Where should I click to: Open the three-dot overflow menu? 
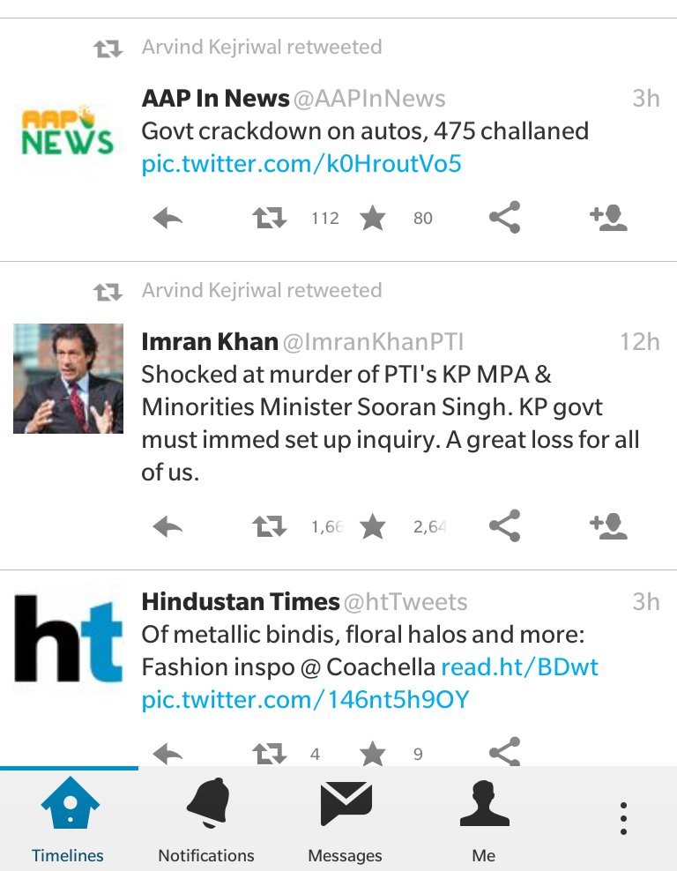pyautogui.click(x=624, y=818)
